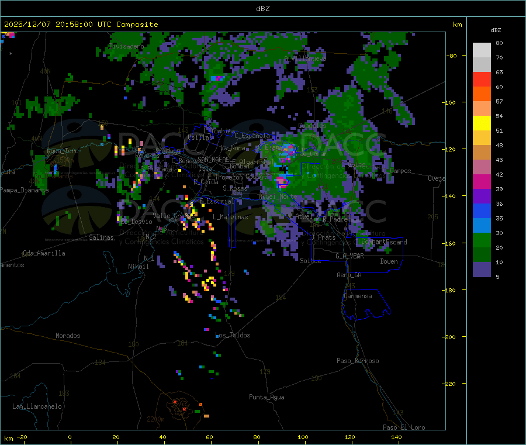
Task: Select the Punta_Agua label
Action: (267, 398)
